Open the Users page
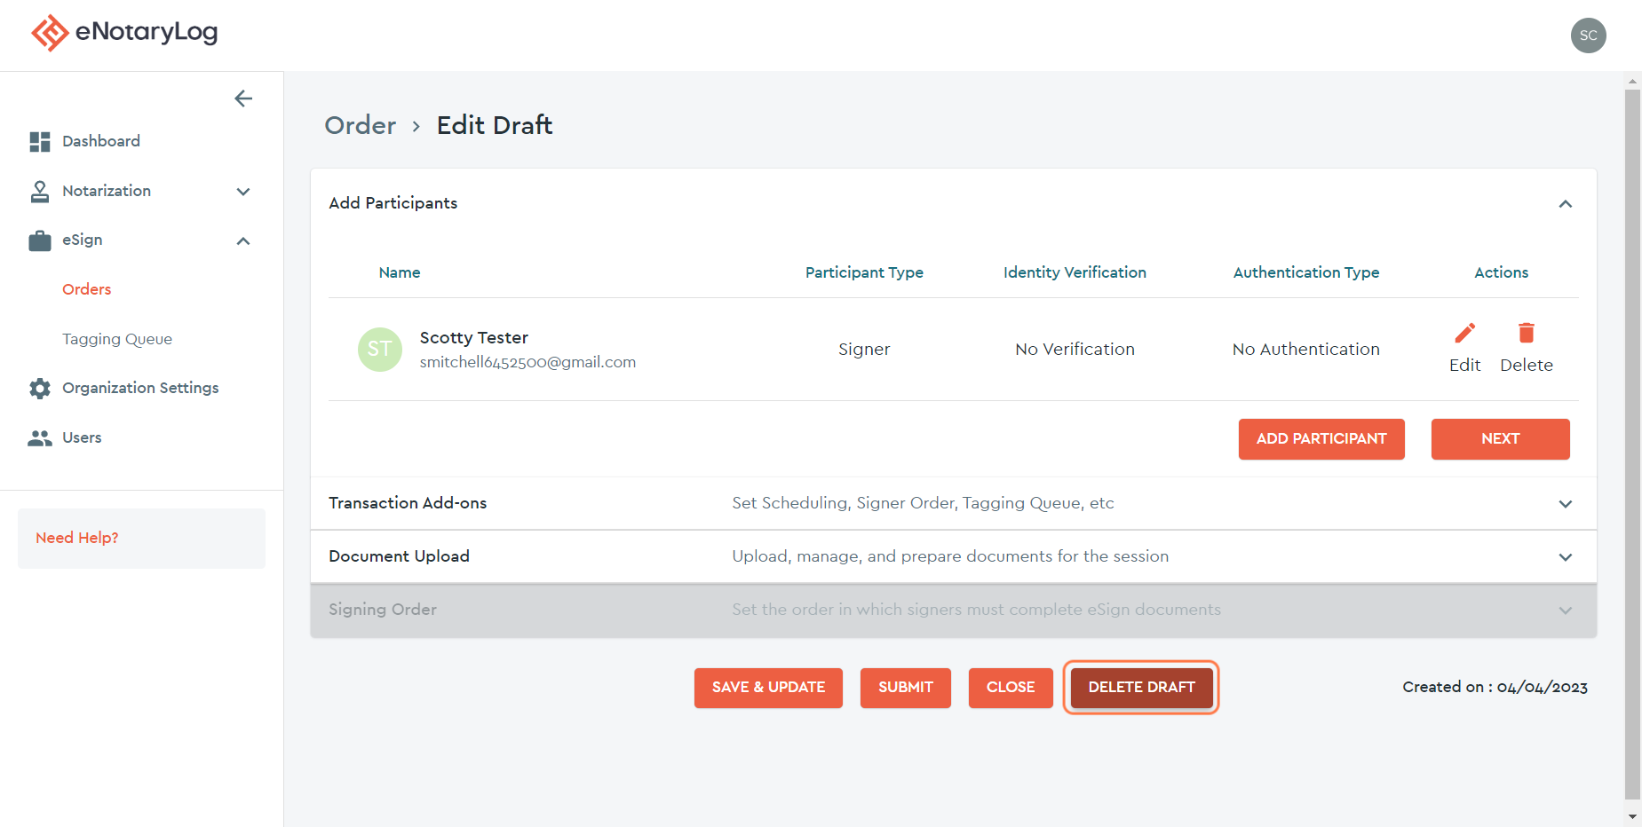Image resolution: width=1642 pixels, height=827 pixels. (x=82, y=437)
